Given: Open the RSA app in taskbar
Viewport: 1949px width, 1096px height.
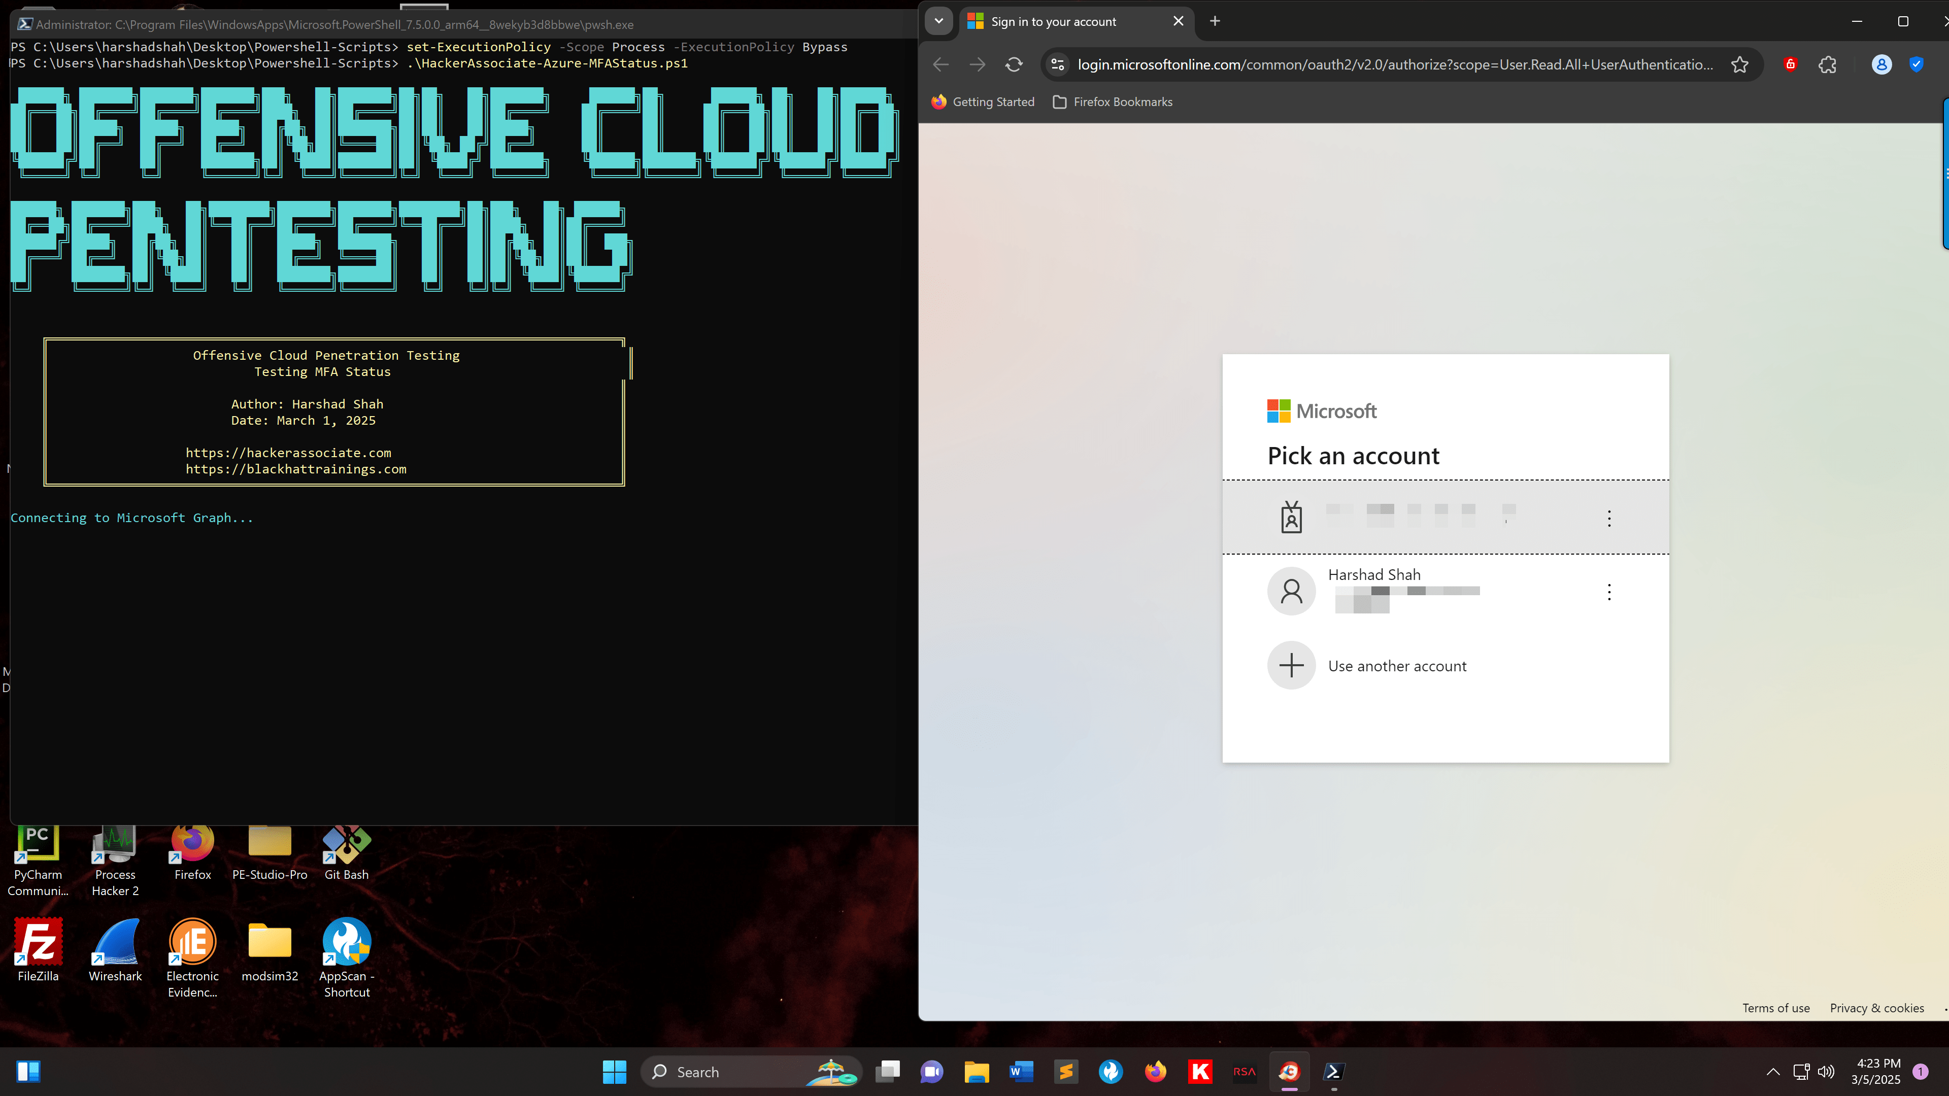Looking at the screenshot, I should pyautogui.click(x=1245, y=1072).
